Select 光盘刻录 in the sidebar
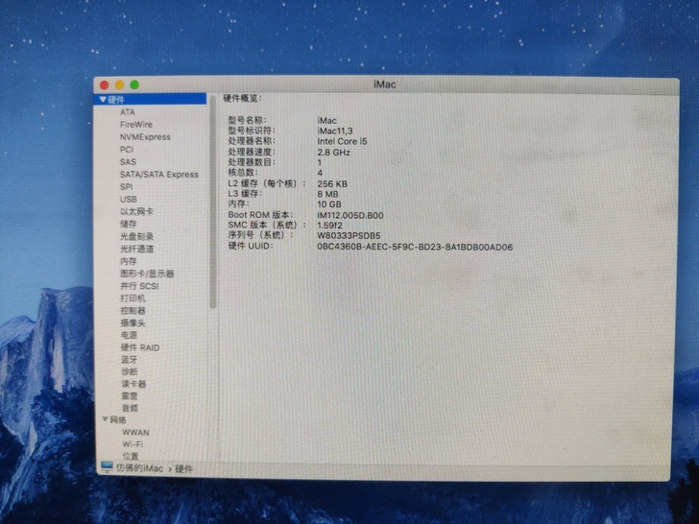Screen dimensions: 699x524 pos(137,237)
